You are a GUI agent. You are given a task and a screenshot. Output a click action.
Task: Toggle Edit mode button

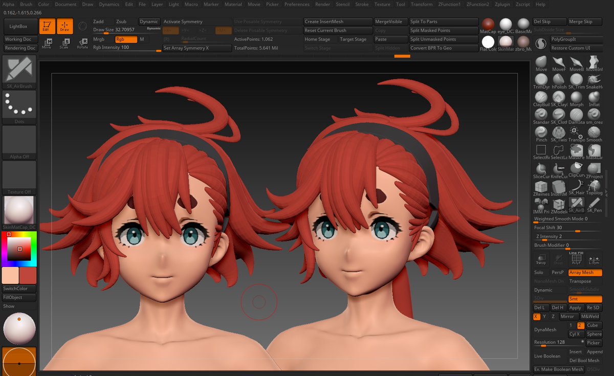click(47, 26)
